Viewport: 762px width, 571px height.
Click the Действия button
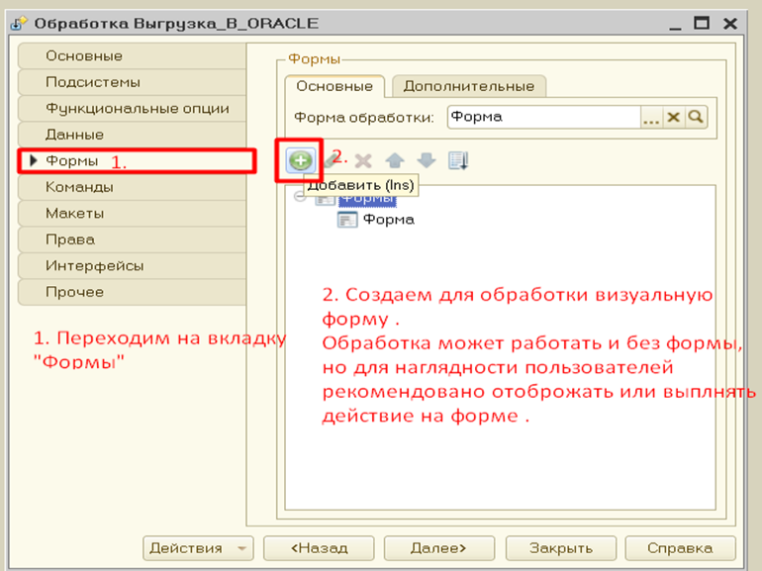pyautogui.click(x=198, y=548)
